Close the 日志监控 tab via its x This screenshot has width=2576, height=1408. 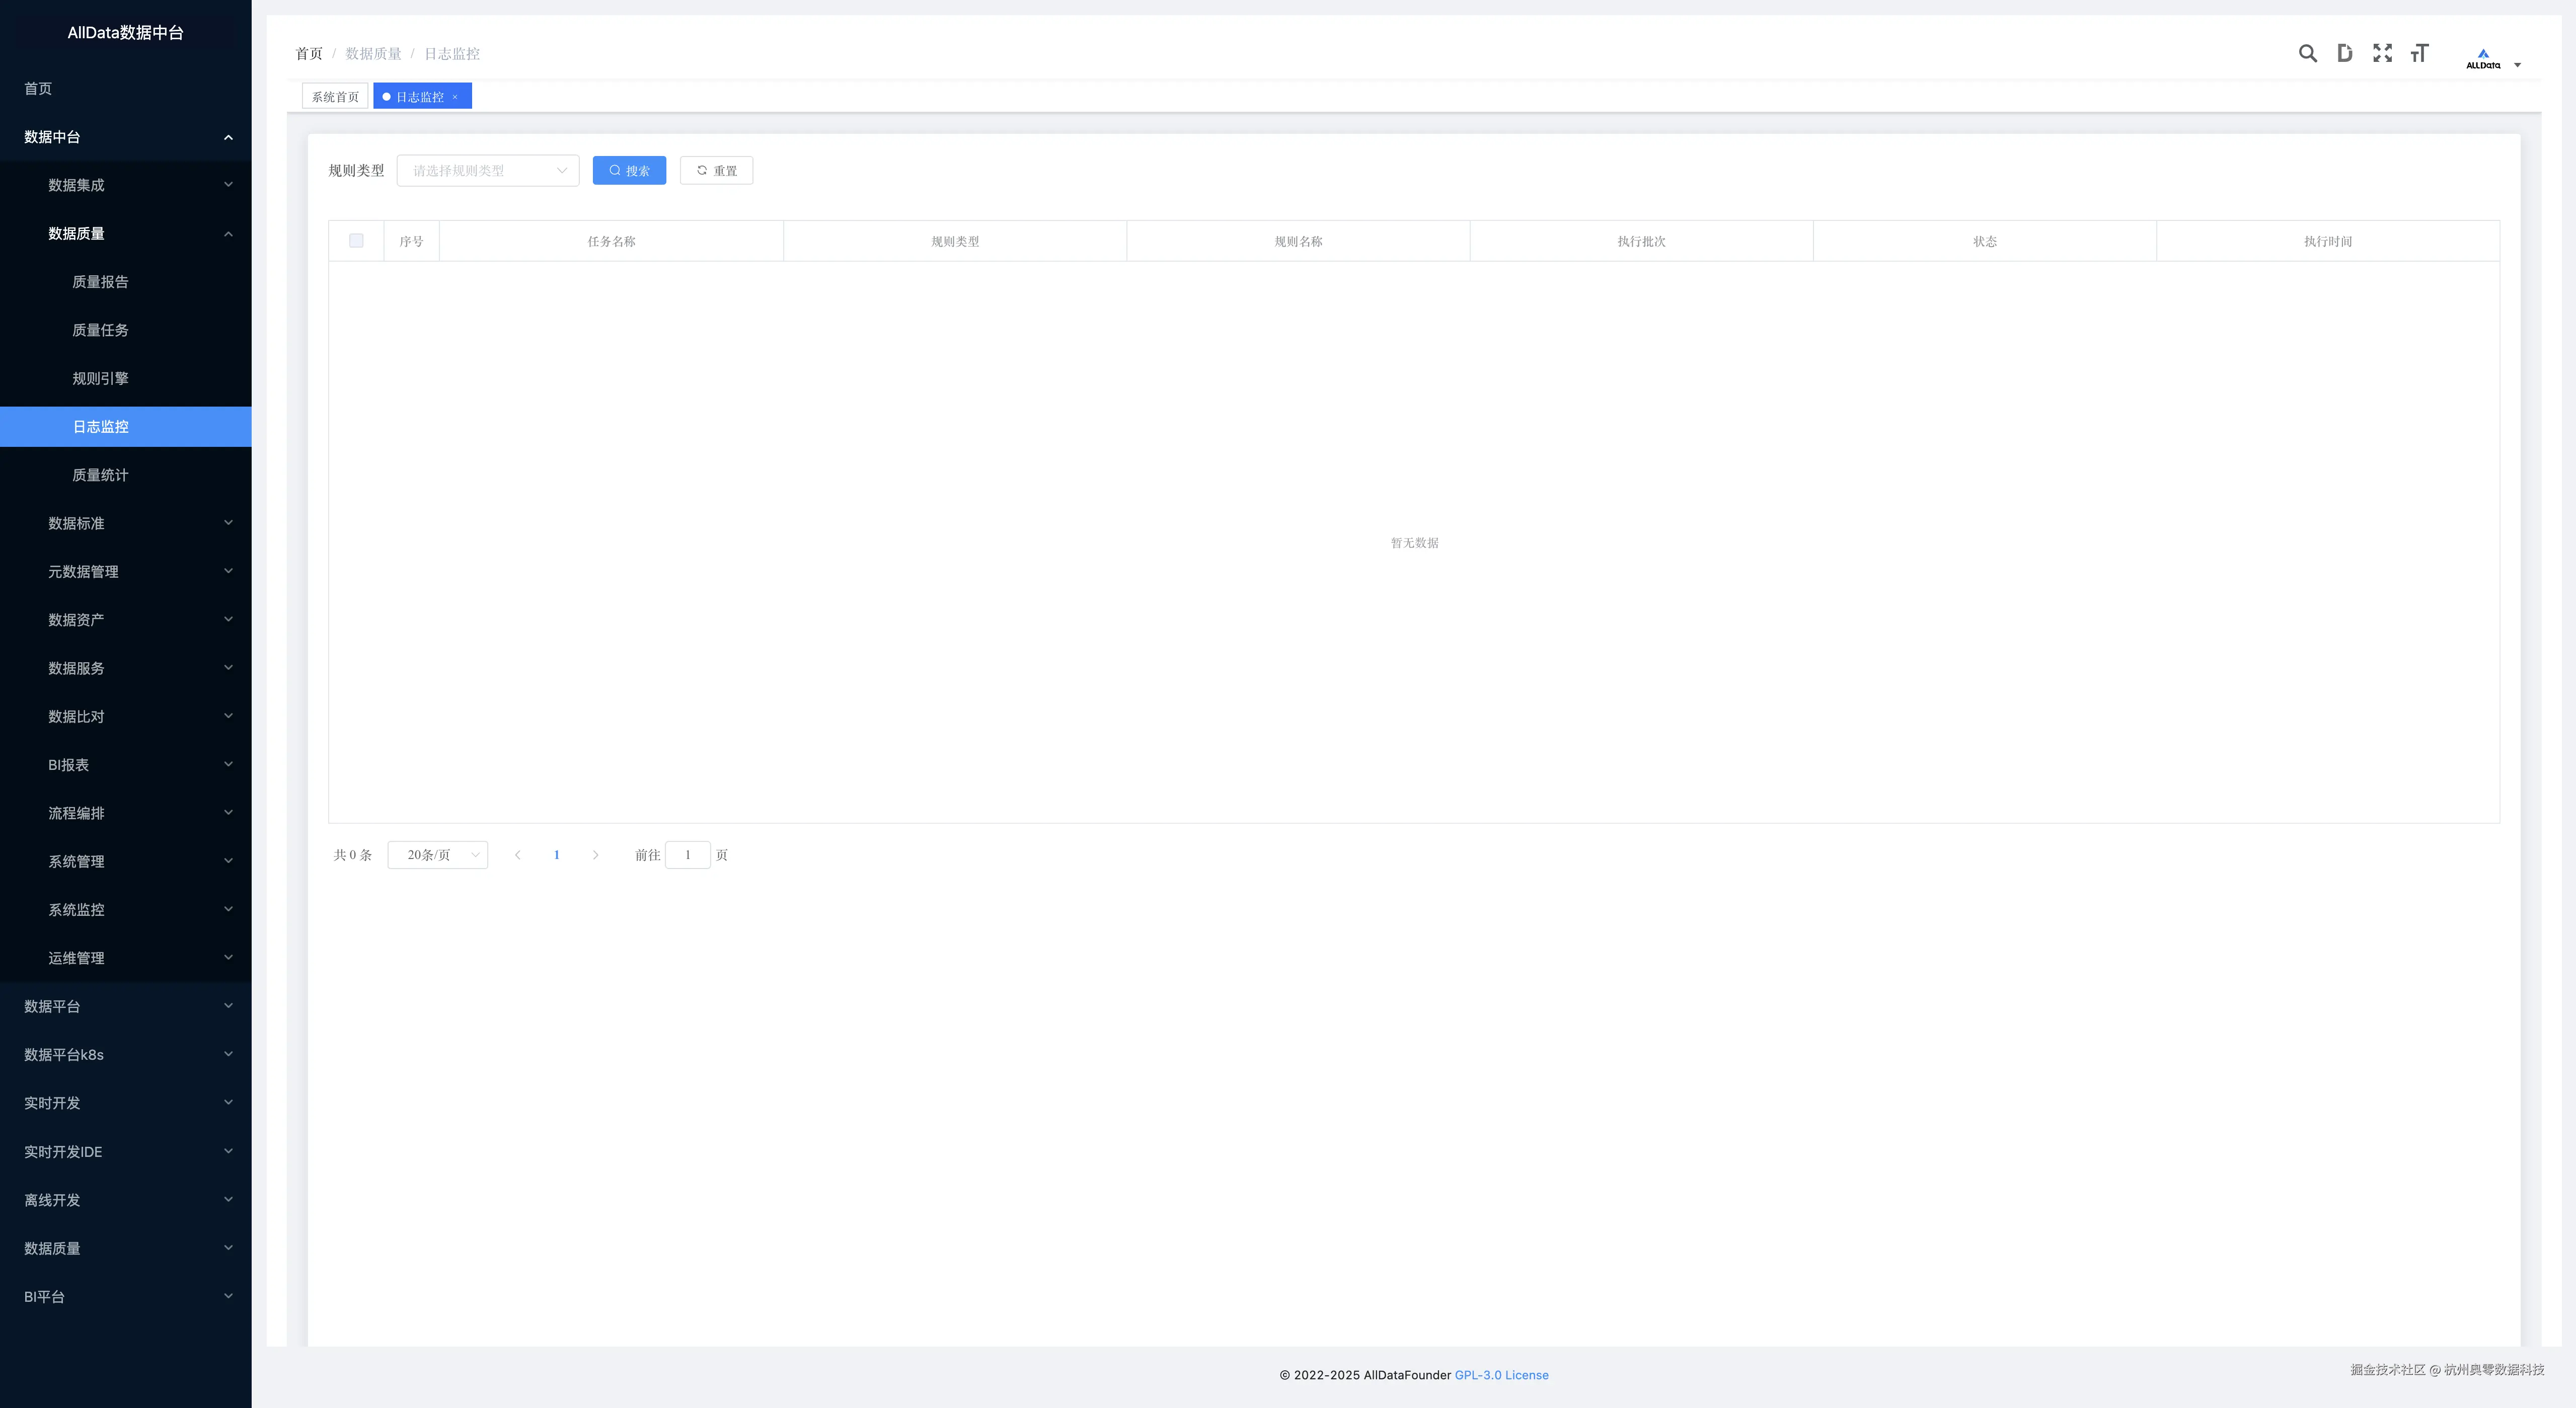pos(455,97)
